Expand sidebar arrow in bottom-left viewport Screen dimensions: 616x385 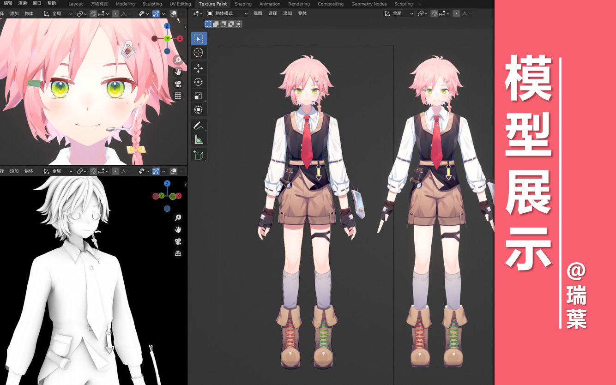click(x=186, y=184)
